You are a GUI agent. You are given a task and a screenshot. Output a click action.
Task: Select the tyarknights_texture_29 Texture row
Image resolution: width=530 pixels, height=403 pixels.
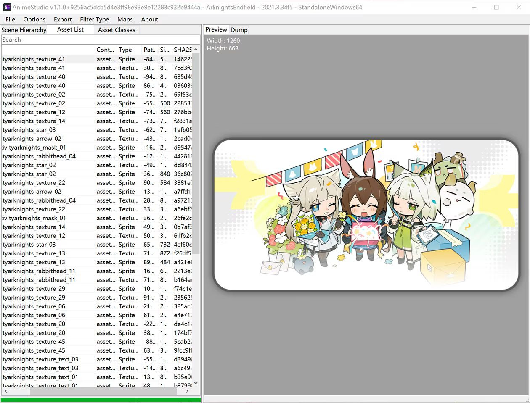[x=97, y=298]
